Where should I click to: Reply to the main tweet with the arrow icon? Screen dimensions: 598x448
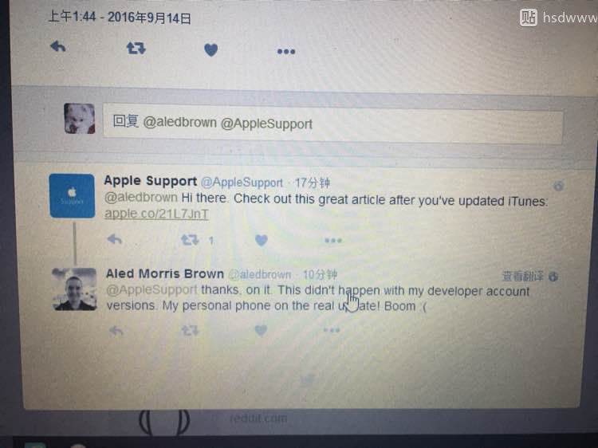tap(58, 46)
